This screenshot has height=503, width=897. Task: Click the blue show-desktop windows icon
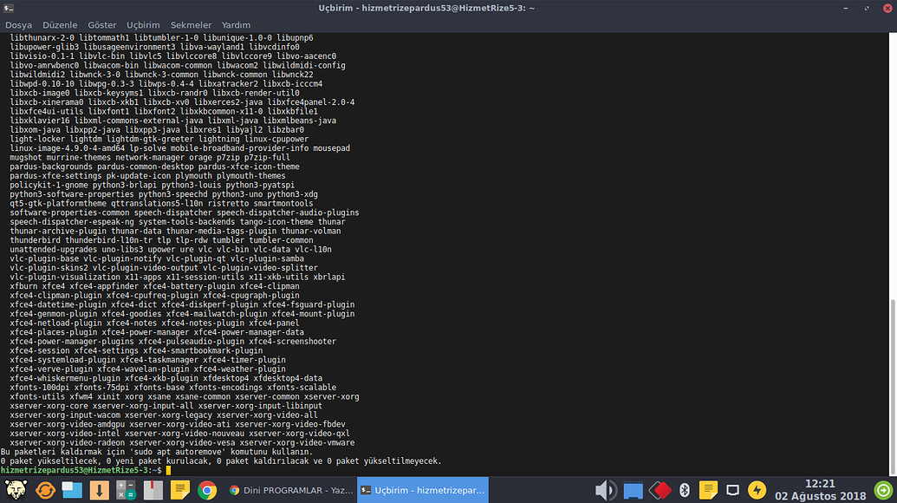[72, 490]
